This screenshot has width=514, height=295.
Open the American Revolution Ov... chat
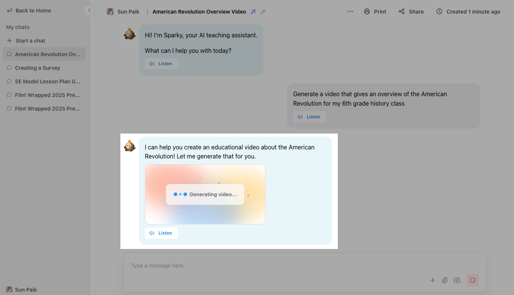point(44,54)
